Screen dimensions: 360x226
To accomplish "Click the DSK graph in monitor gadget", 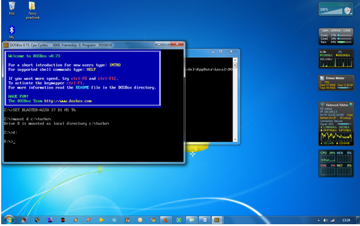I will 328,171.
